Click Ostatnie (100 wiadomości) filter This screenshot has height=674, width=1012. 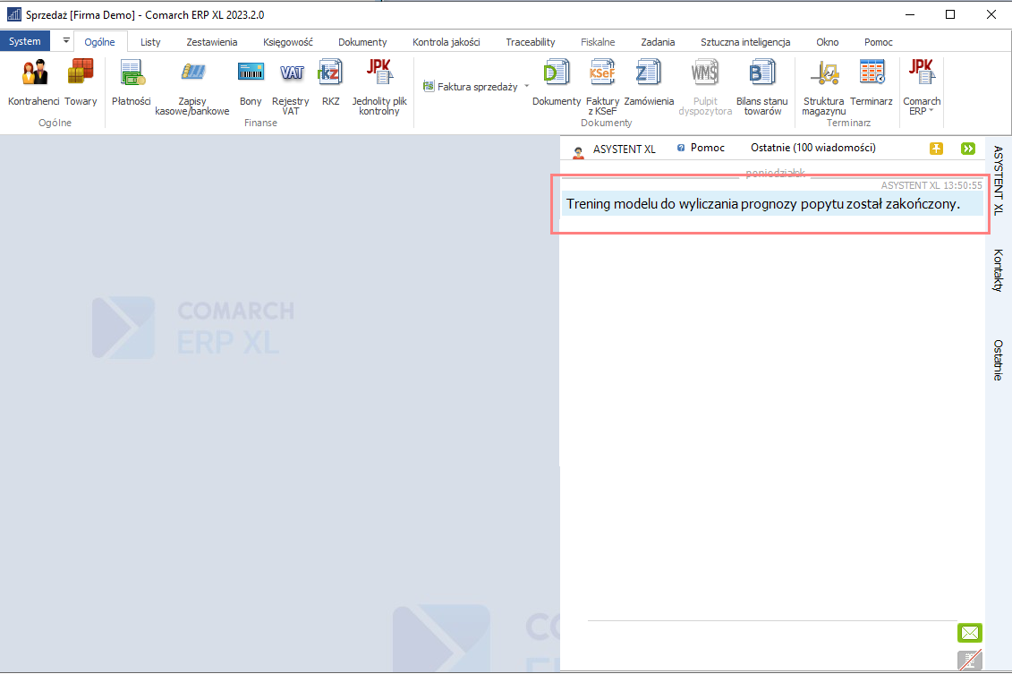813,148
